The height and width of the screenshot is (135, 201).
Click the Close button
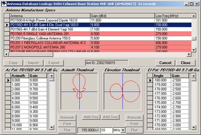tap(186, 63)
